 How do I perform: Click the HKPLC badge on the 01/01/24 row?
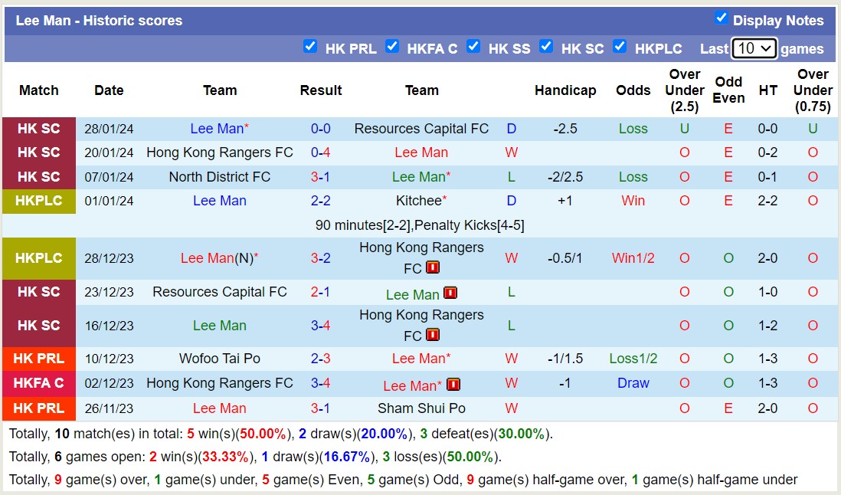[x=38, y=201]
